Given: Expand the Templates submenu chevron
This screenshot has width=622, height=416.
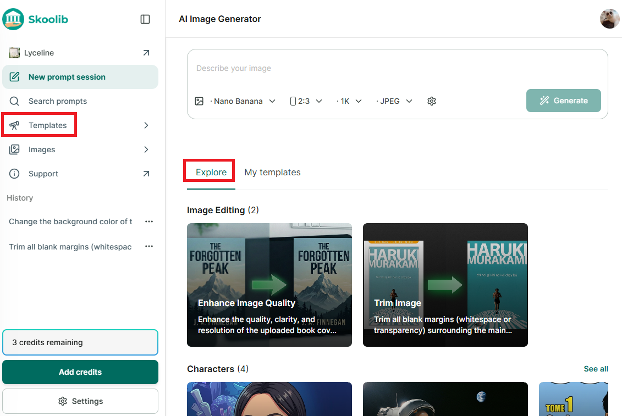Looking at the screenshot, I should click(146, 125).
